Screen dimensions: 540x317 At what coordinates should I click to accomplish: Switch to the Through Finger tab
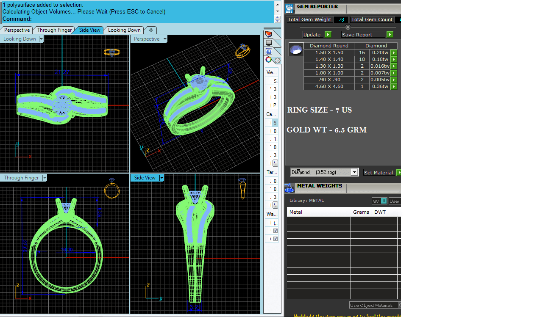pos(54,30)
